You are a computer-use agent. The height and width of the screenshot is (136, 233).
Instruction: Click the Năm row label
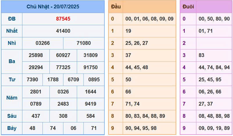tap(12, 98)
